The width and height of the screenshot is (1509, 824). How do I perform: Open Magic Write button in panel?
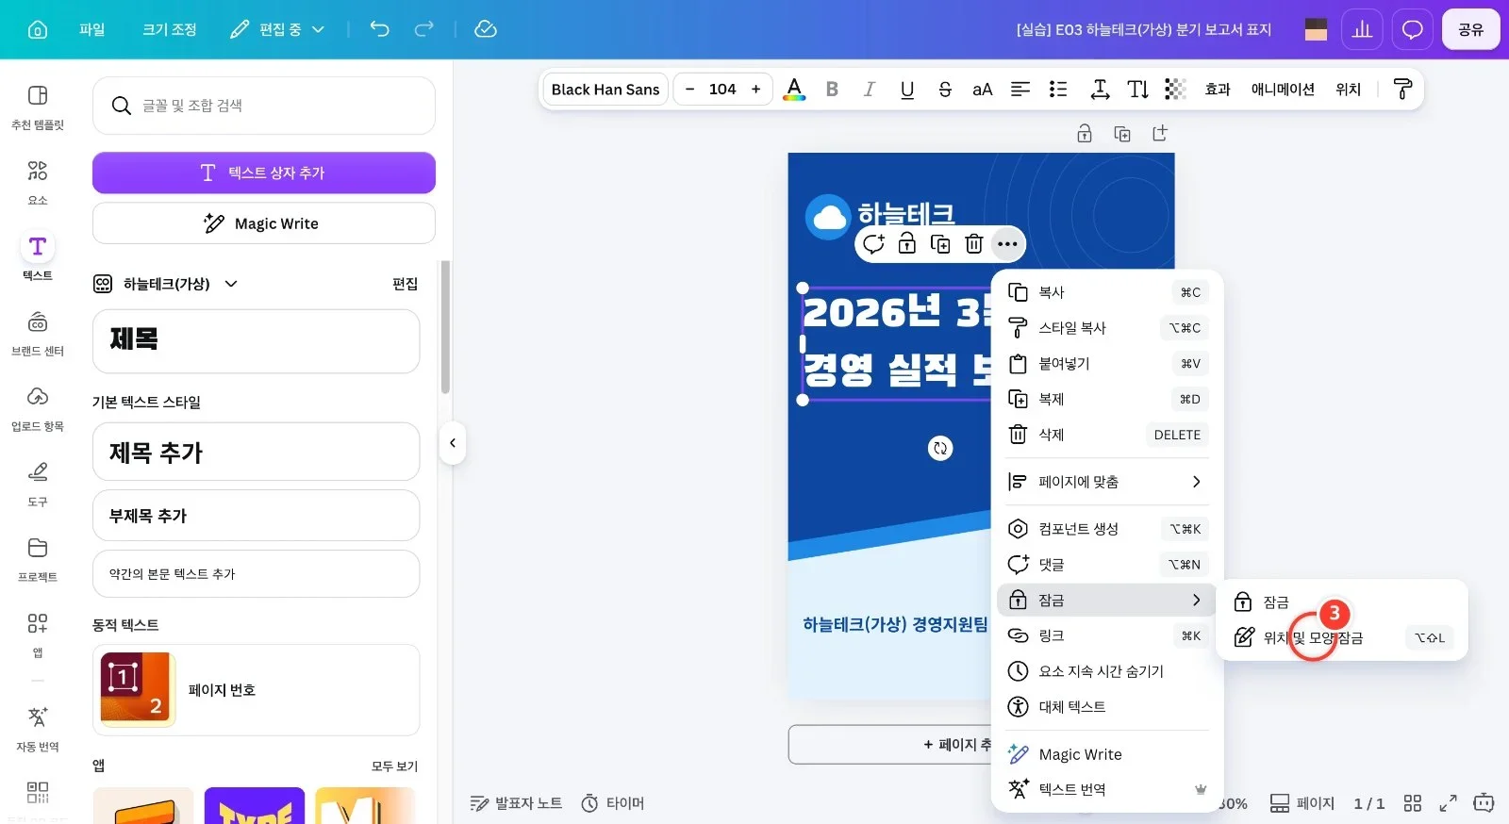click(x=264, y=223)
